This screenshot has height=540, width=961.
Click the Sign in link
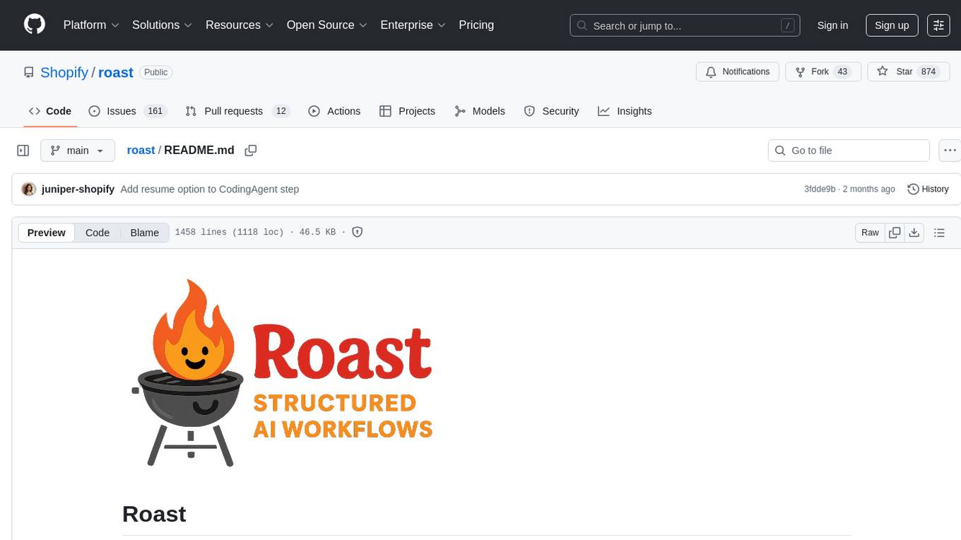832,25
